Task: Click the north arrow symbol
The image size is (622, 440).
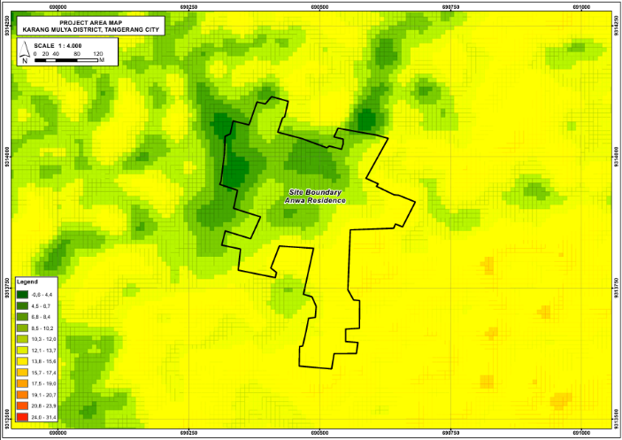Action: 25,52
